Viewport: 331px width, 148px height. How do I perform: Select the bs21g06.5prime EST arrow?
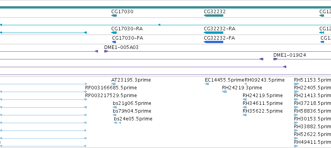[x=115, y=107]
